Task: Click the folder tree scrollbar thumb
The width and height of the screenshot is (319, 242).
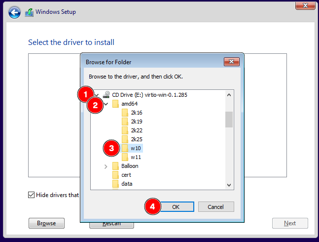Action: pos(229,120)
